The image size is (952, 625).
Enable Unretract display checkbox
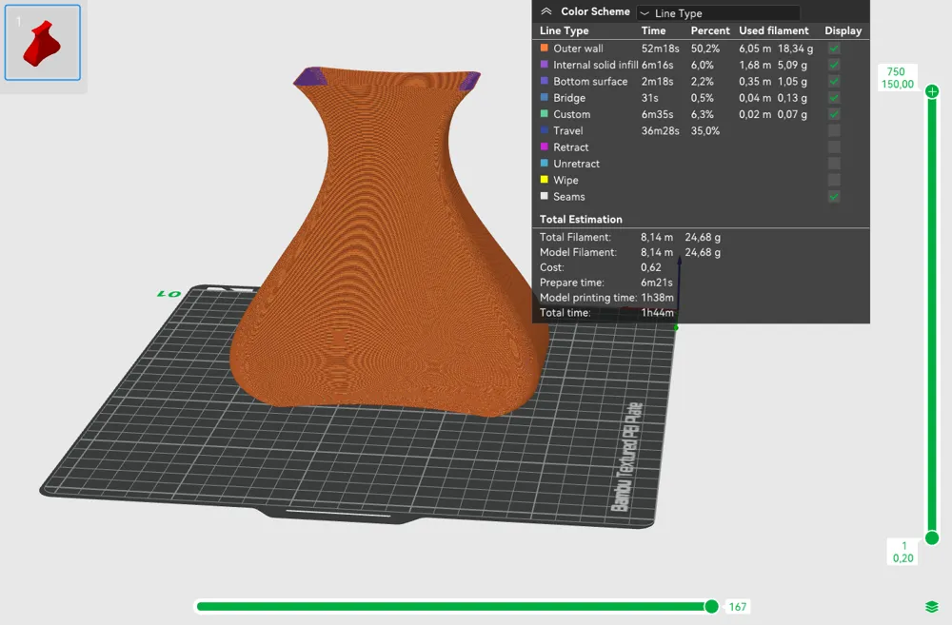(x=834, y=164)
